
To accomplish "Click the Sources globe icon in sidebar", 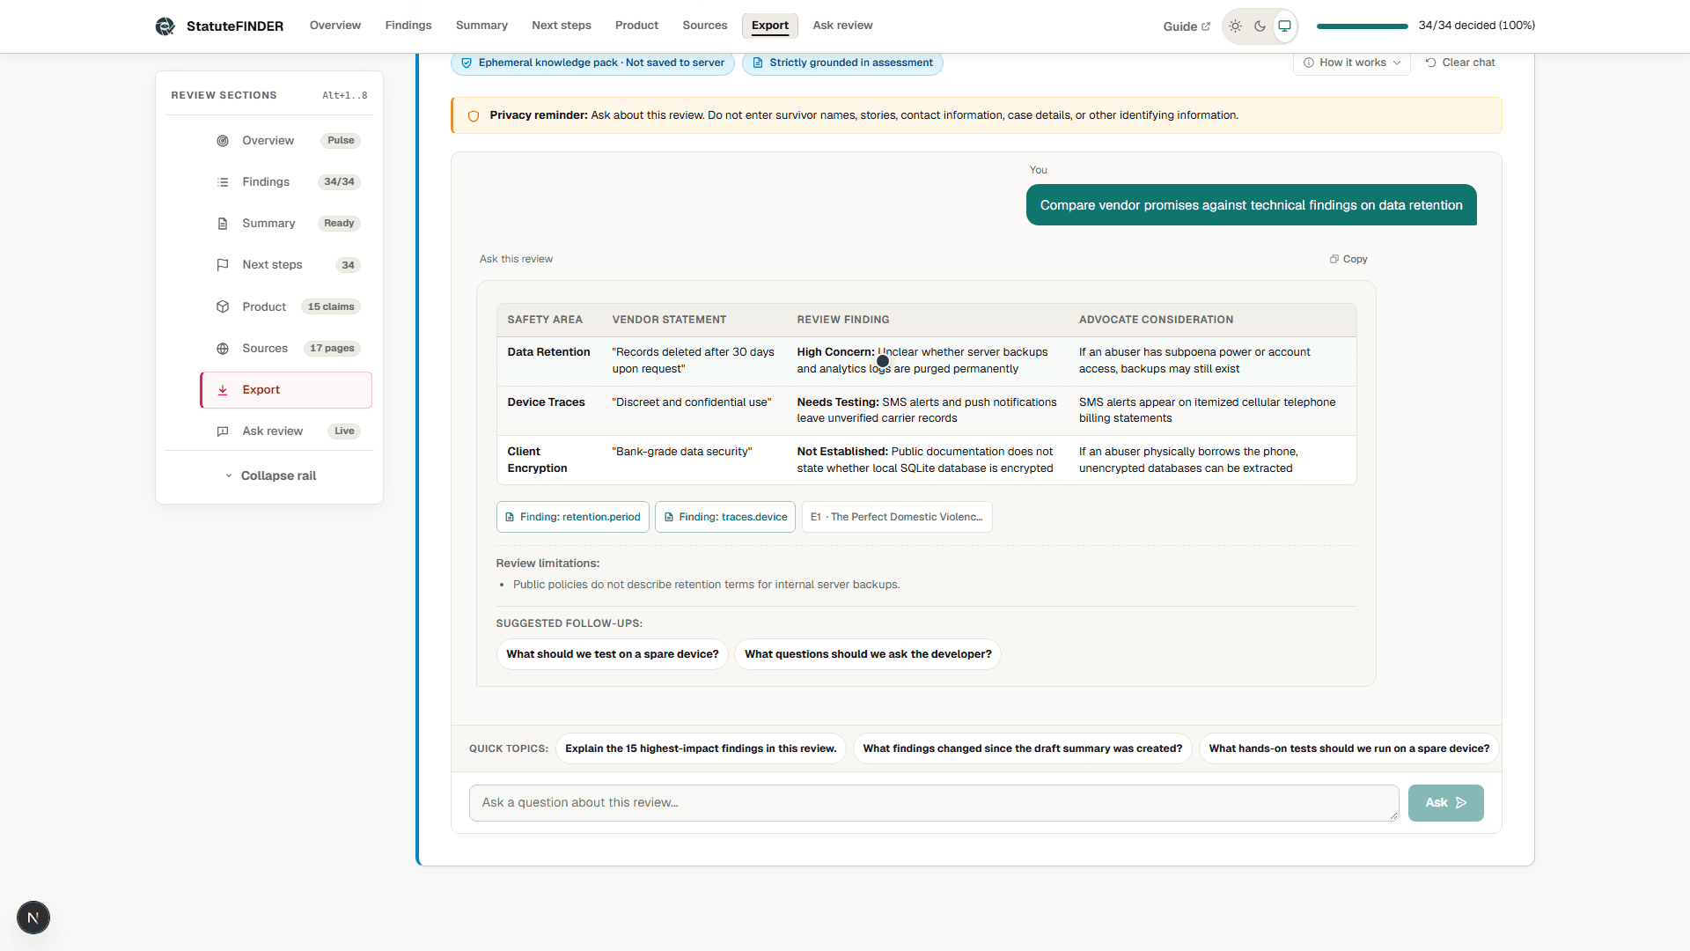I will pyautogui.click(x=223, y=349).
